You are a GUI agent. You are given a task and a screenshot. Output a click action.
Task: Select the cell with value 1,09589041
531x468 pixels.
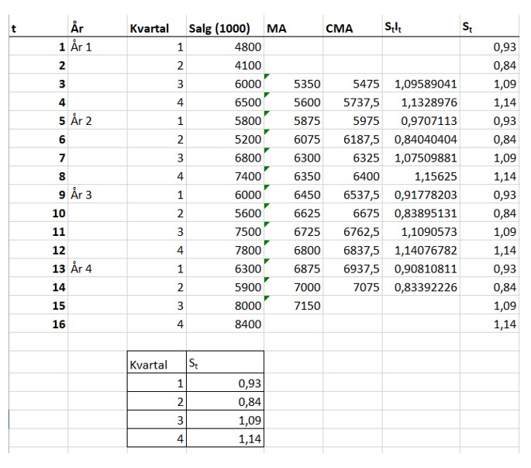(x=426, y=84)
